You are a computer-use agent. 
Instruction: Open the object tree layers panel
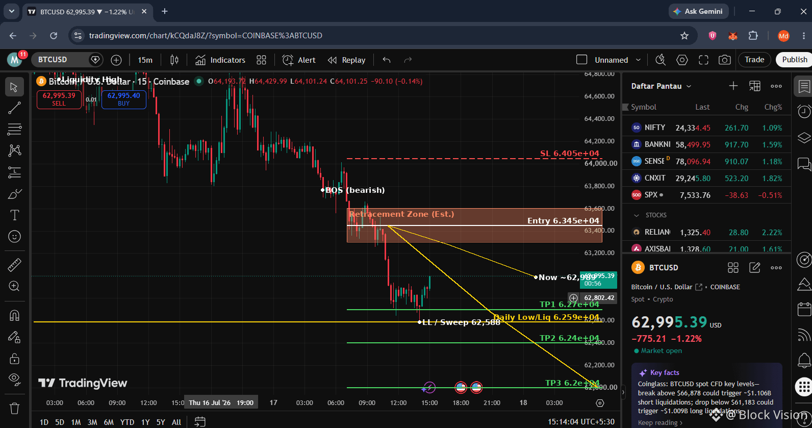point(804,138)
